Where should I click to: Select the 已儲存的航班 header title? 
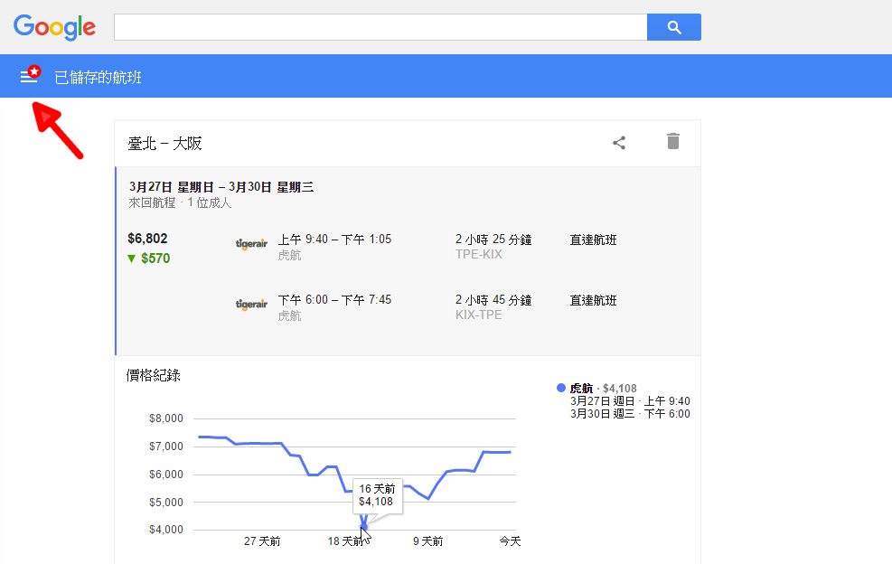[98, 78]
